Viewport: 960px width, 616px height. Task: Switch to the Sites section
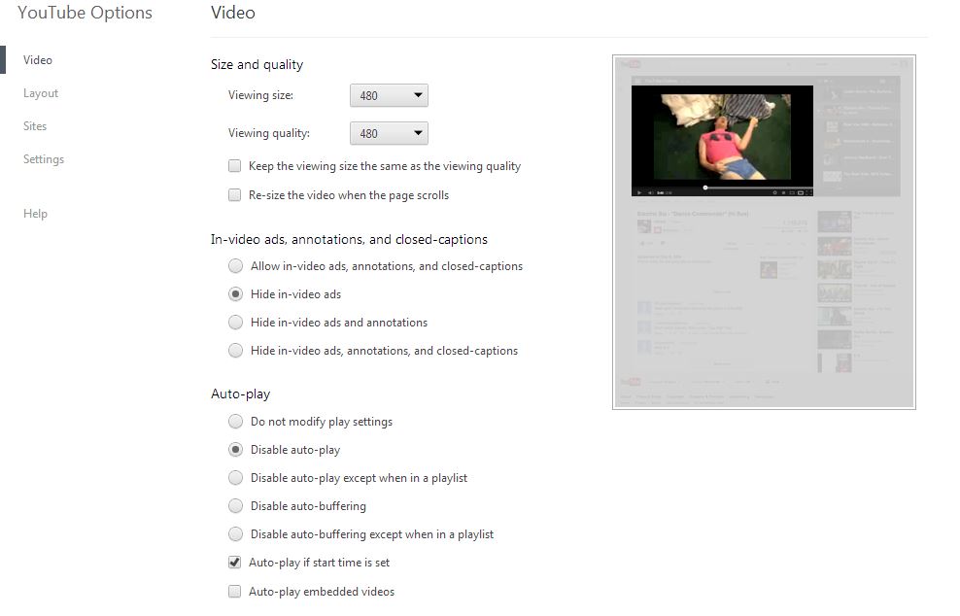(35, 126)
